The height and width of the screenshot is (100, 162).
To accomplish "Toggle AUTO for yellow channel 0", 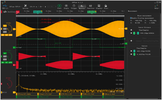I will coord(10,35).
